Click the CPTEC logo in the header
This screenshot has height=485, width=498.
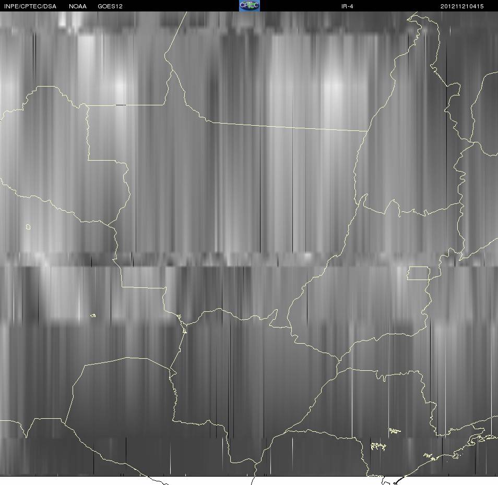pyautogui.click(x=250, y=6)
